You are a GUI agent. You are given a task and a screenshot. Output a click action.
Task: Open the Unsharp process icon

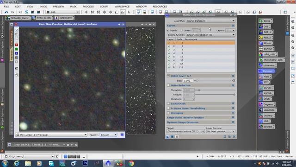pyautogui.click(x=266, y=116)
